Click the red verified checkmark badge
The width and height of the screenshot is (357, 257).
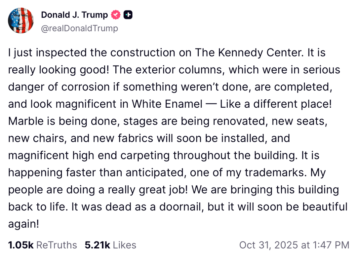116,15
